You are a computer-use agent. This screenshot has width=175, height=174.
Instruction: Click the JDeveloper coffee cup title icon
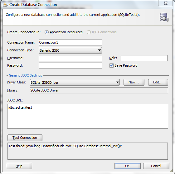(5, 5)
